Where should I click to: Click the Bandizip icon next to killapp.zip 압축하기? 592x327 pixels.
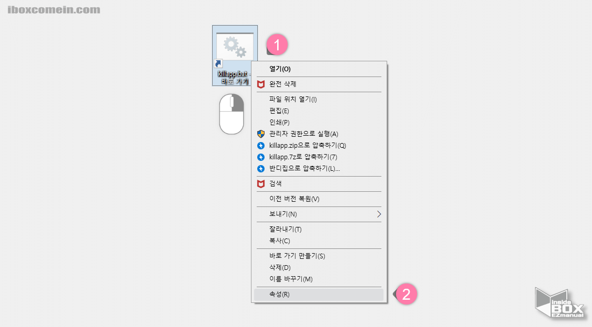[x=260, y=145]
